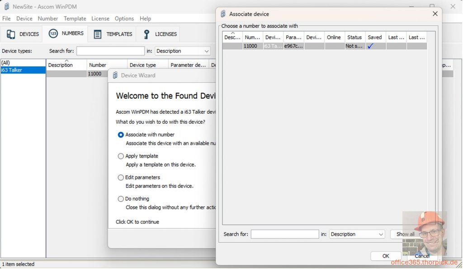Click the Associate device dialog title icon
This screenshot has height=269, width=463.
pos(223,14)
